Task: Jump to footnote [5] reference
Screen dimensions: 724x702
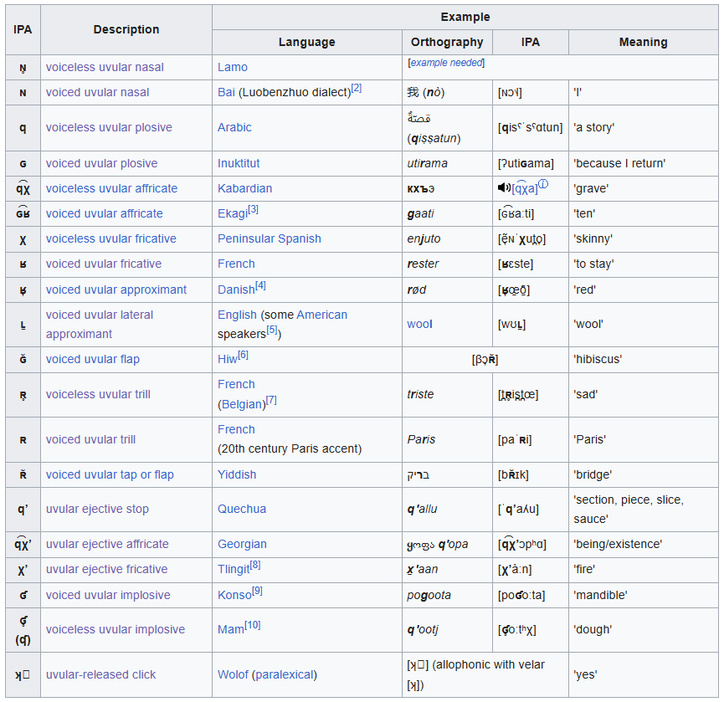Action: tap(272, 330)
